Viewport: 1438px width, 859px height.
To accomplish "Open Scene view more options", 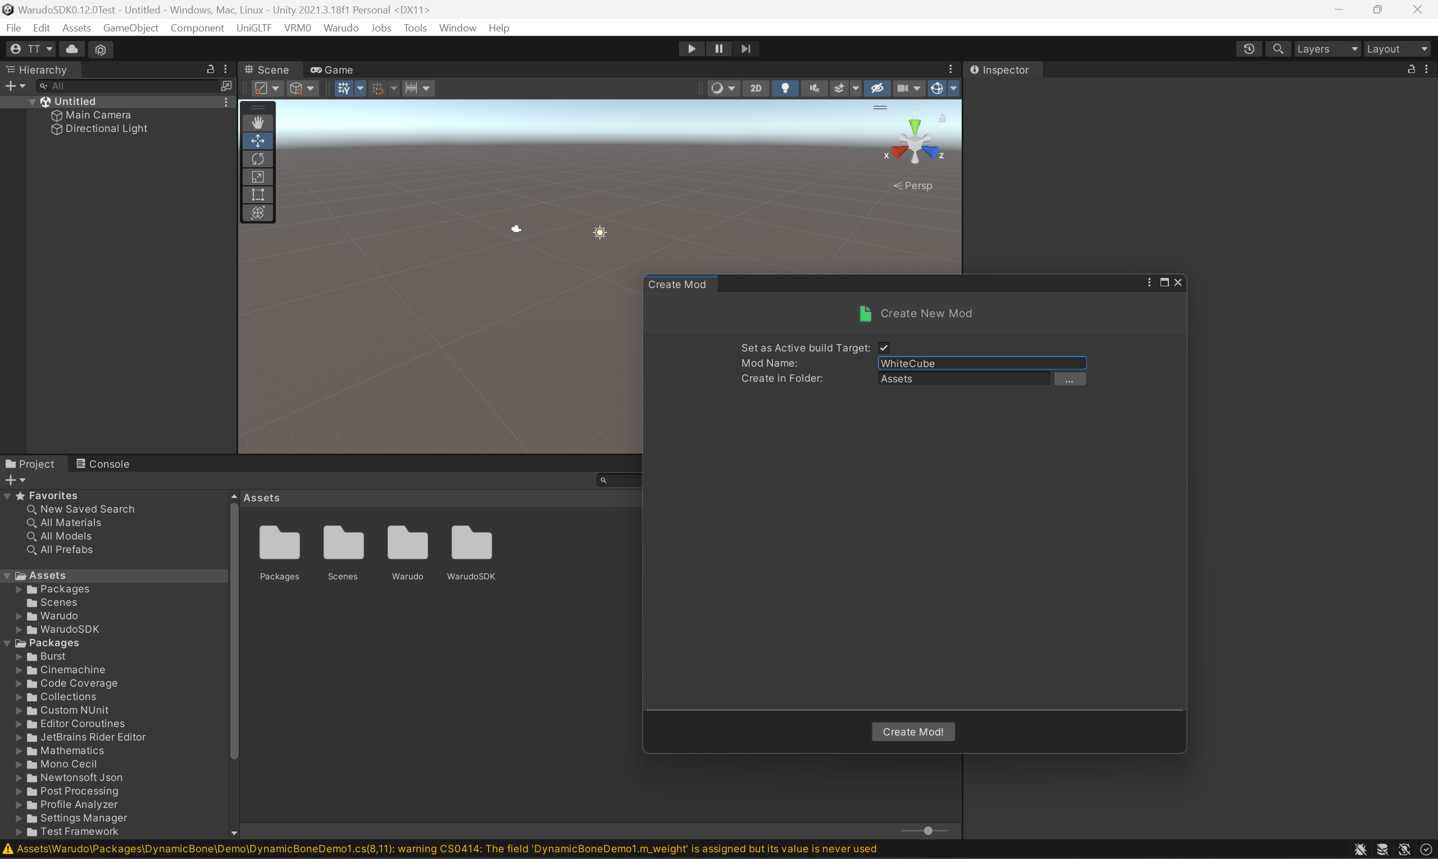I will coord(950,70).
